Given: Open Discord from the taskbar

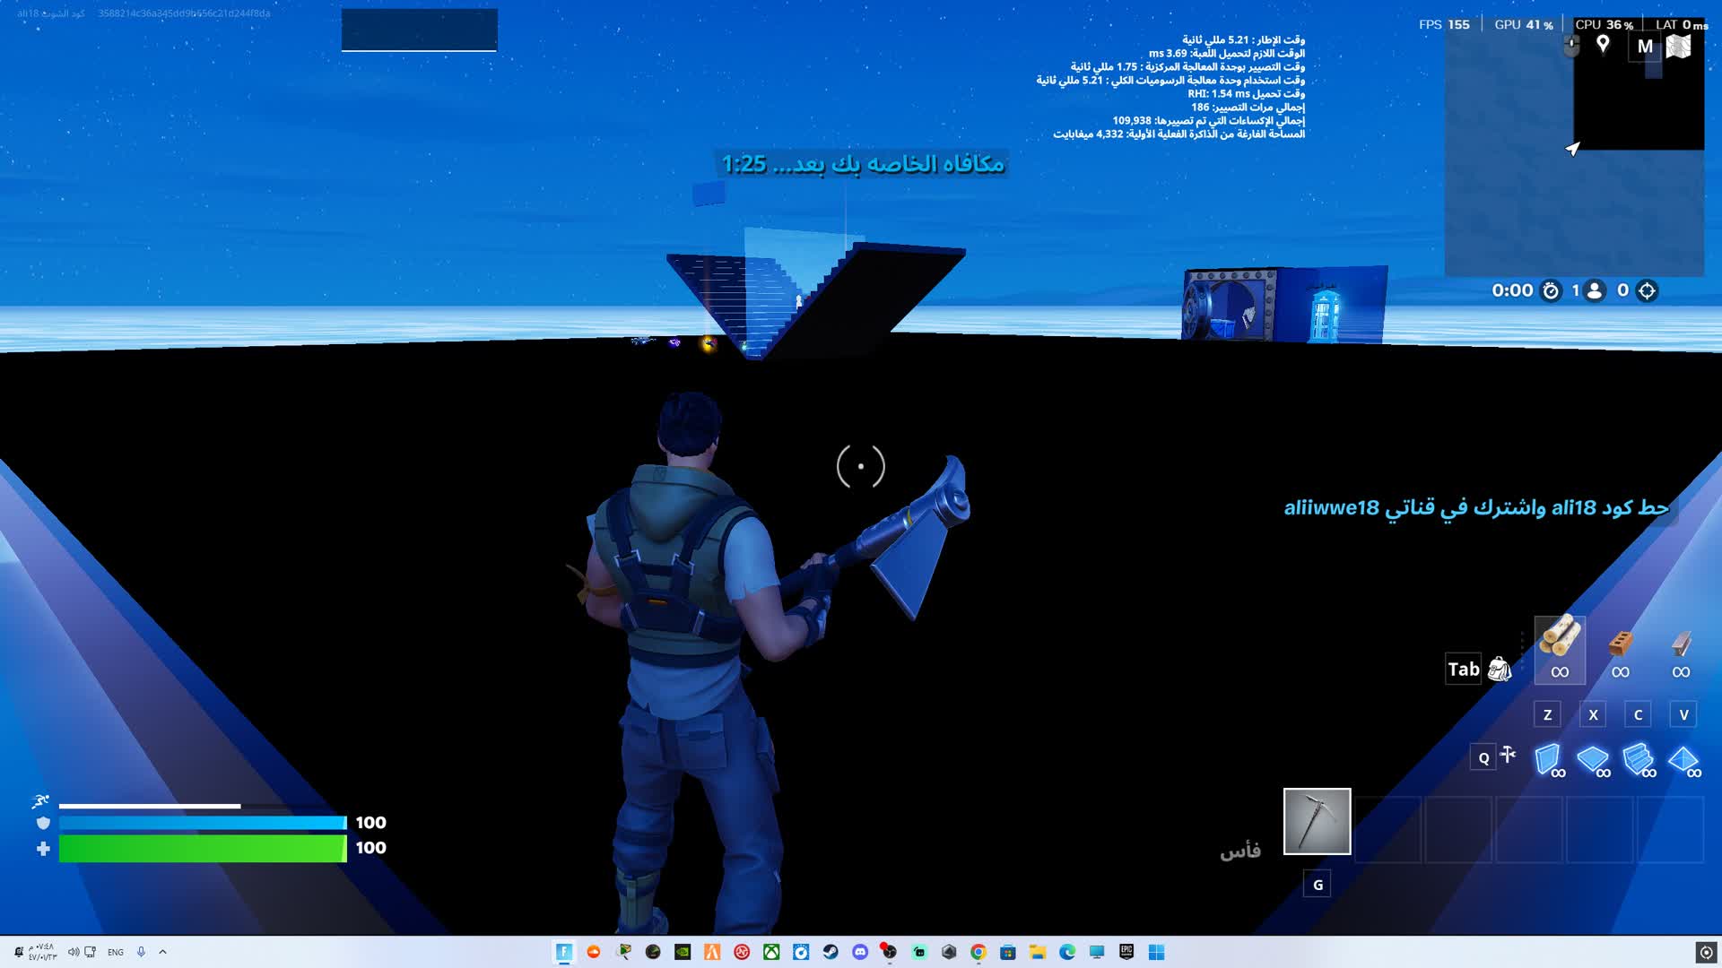Looking at the screenshot, I should pos(860,951).
